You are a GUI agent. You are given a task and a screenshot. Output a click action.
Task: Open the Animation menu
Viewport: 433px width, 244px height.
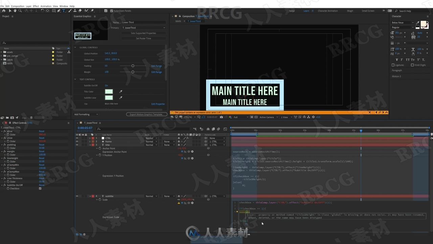point(46,6)
